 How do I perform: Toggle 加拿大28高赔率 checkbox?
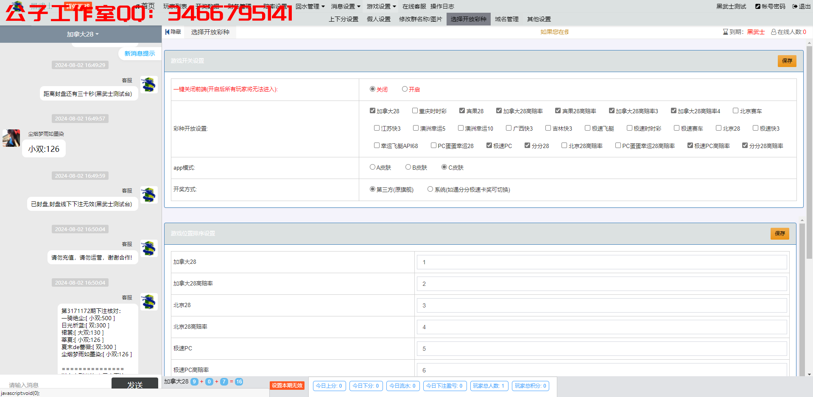(499, 111)
